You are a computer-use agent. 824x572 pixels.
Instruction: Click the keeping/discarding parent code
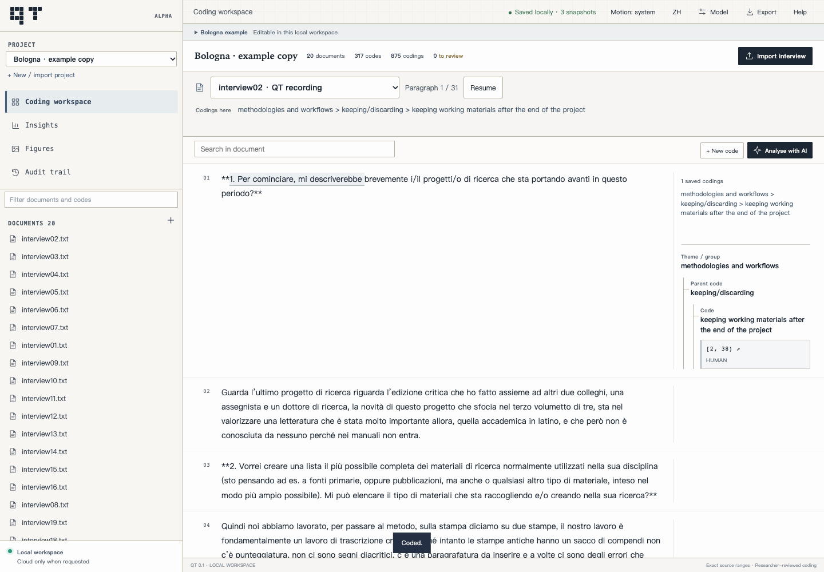click(722, 293)
